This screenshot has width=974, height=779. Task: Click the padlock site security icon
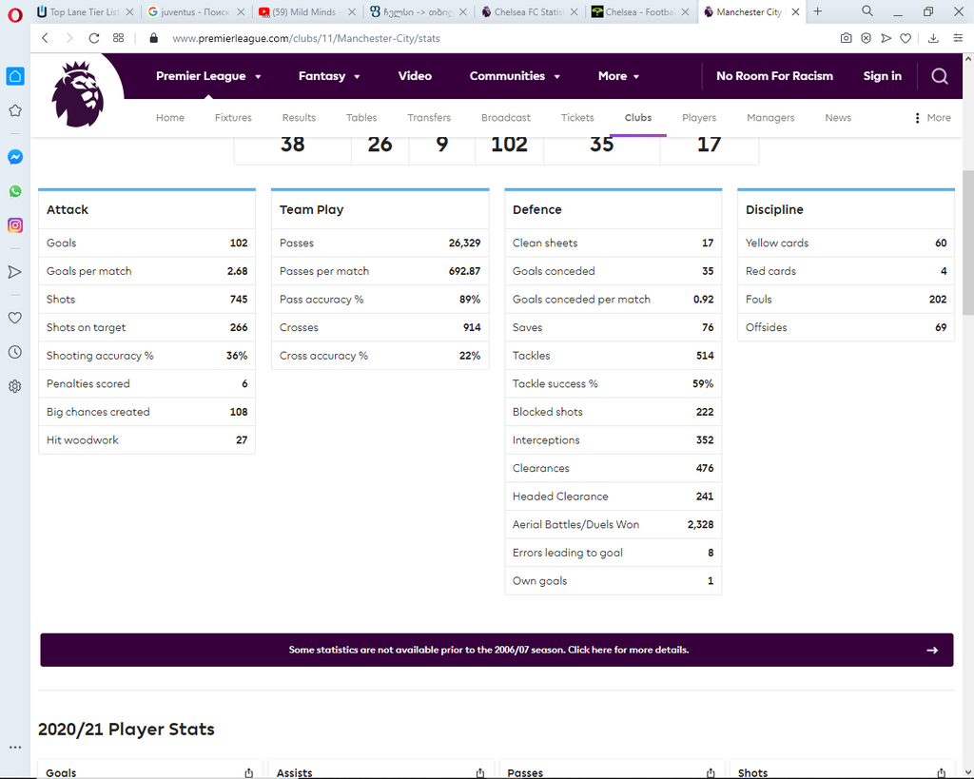(153, 38)
